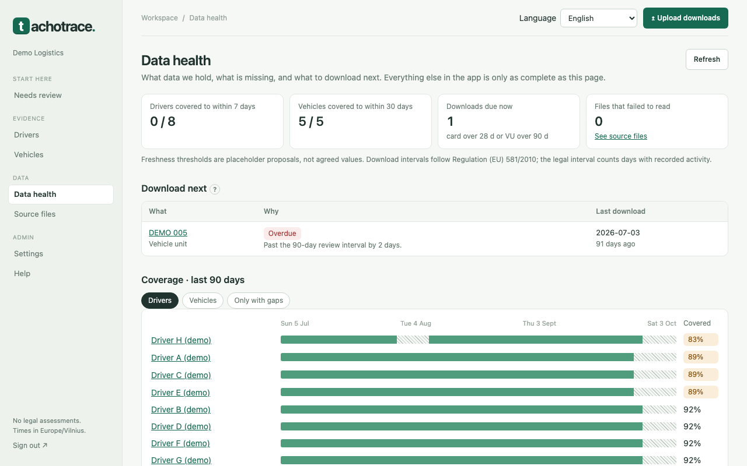Switch coverage to Vehicles tab
The width and height of the screenshot is (747, 466).
pos(203,301)
